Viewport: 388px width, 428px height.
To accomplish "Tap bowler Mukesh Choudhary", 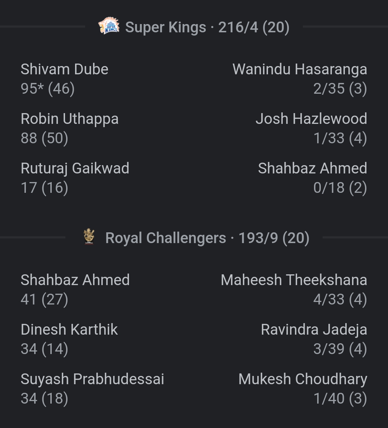I will (302, 379).
